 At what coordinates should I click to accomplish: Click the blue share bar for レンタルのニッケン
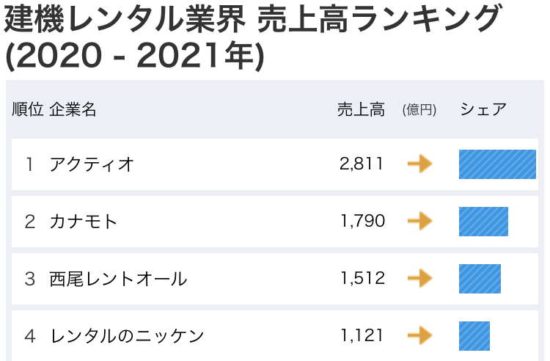[474, 335]
